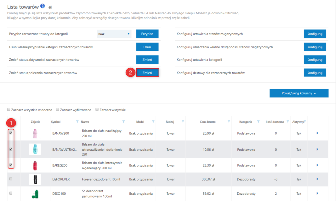Tick "Zaznacz wyfiltrowane" checkbox
The width and height of the screenshot is (336, 201).
[x=58, y=109]
